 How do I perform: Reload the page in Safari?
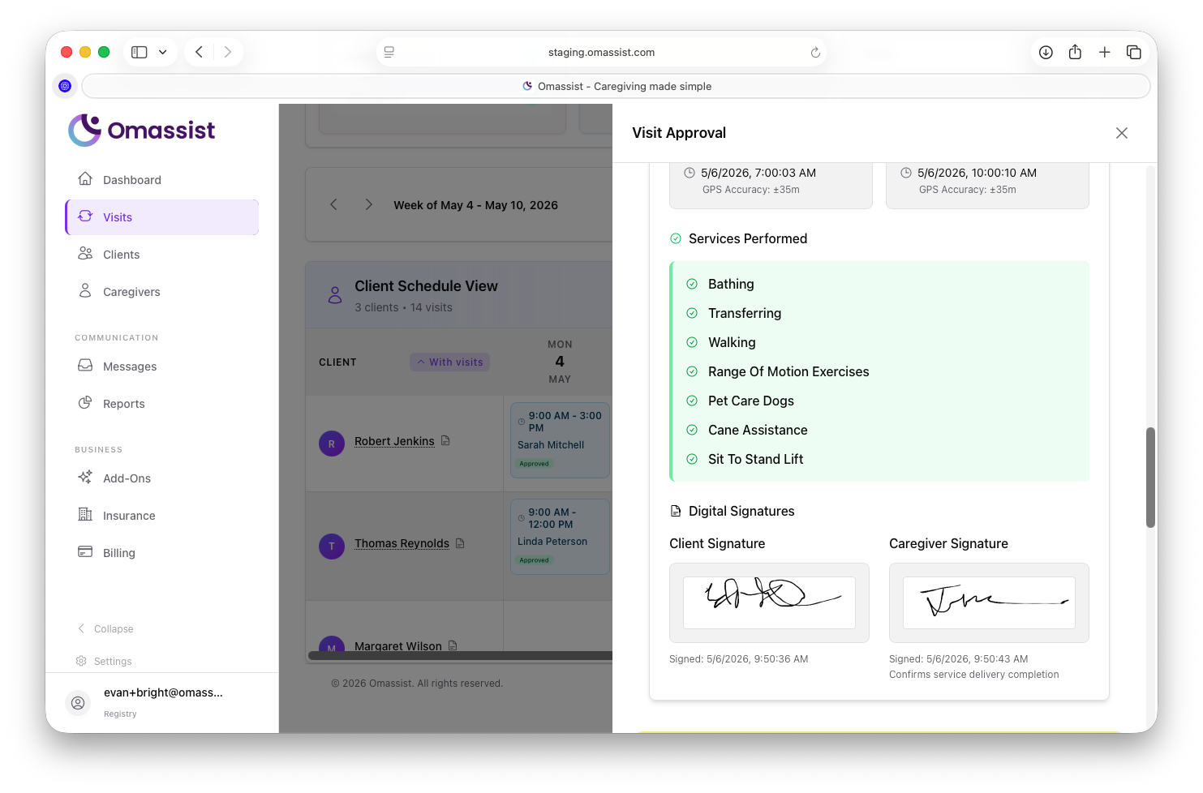(x=815, y=52)
